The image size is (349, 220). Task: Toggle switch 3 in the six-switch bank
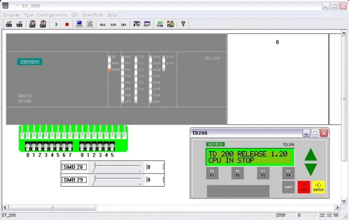point(100,146)
